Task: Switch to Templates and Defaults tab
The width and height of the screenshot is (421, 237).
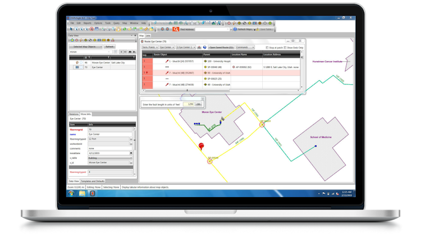Action: [x=93, y=181]
